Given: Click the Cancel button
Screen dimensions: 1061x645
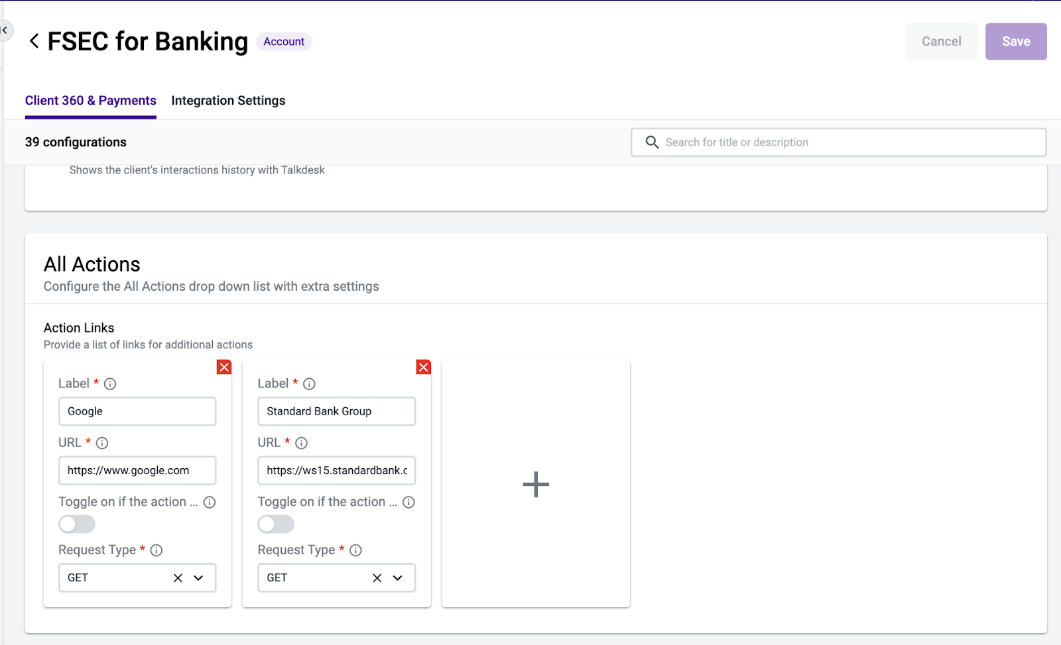Looking at the screenshot, I should [942, 41].
